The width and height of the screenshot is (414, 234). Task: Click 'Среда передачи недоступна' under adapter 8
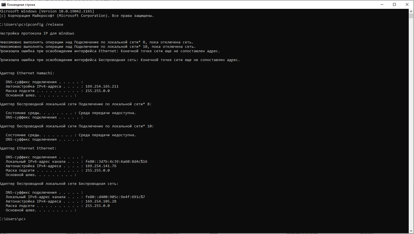107,113
